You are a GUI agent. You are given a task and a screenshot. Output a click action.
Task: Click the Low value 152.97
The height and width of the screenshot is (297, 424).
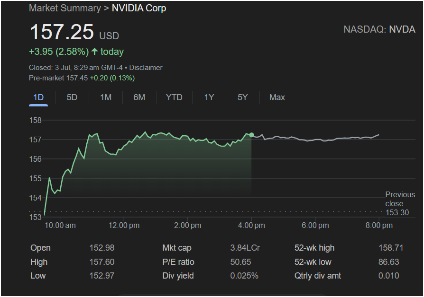click(x=102, y=276)
